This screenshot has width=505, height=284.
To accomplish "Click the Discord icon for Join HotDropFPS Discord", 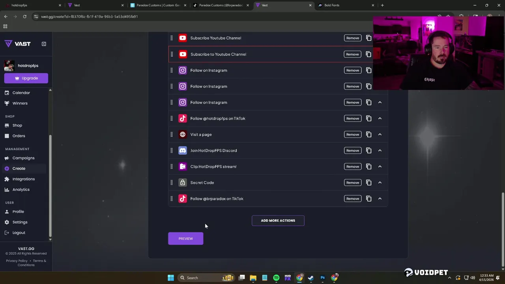I will coord(182,150).
